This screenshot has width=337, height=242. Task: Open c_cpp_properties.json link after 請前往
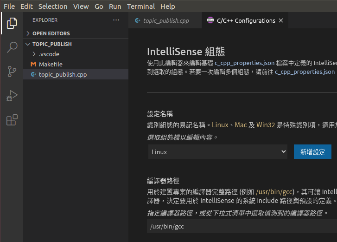pos(305,72)
